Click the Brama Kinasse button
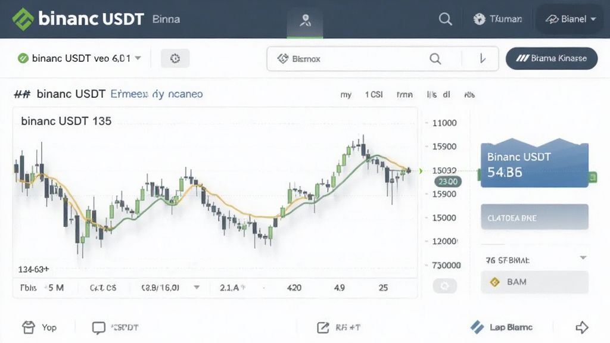610x343 pixels. coord(552,58)
